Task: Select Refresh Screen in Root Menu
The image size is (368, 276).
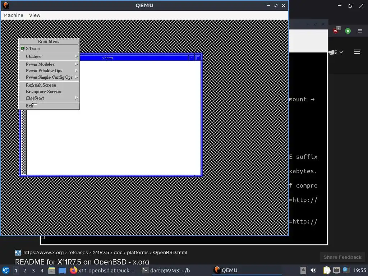Action: (x=49, y=85)
